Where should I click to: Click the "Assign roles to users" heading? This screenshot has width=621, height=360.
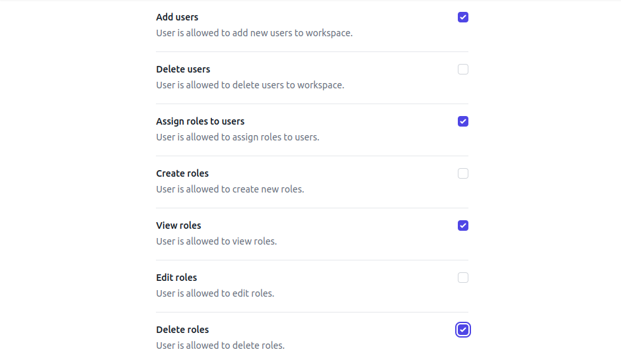200,121
